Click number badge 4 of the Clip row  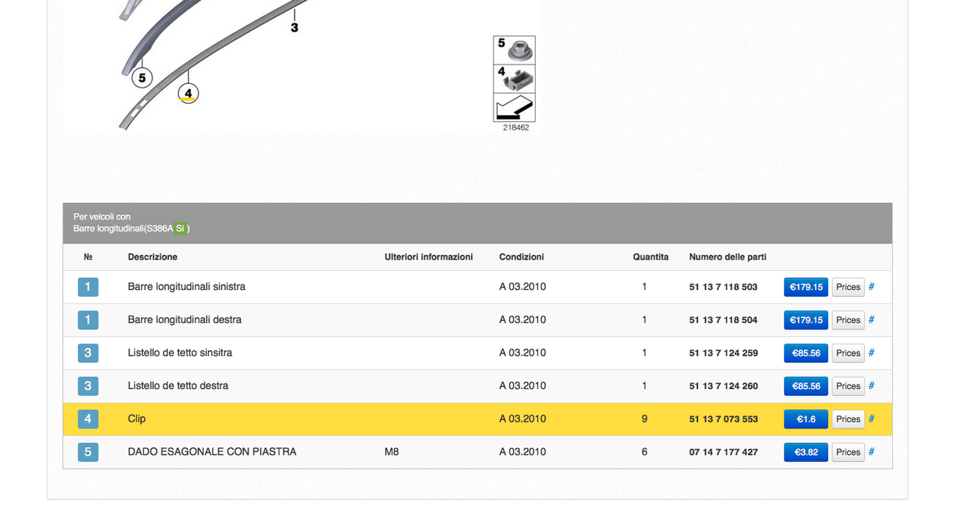click(88, 419)
